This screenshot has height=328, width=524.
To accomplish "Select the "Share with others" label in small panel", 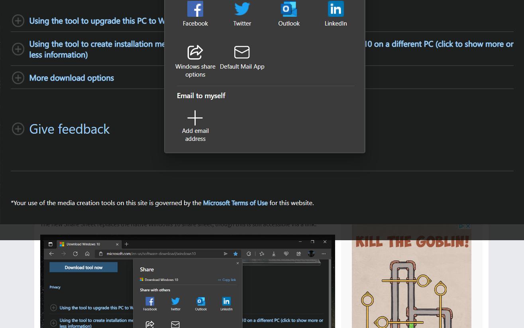I will pos(155,290).
